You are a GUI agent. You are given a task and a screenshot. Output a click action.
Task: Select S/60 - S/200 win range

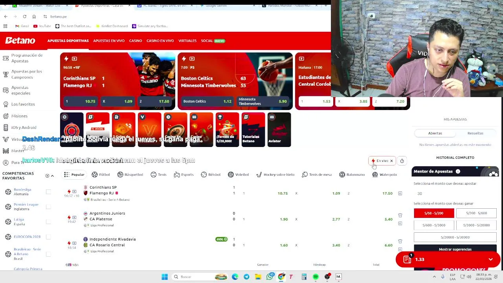(434, 213)
